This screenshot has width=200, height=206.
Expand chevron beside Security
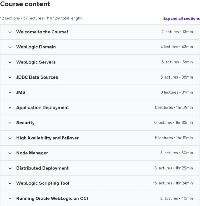tap(10, 123)
